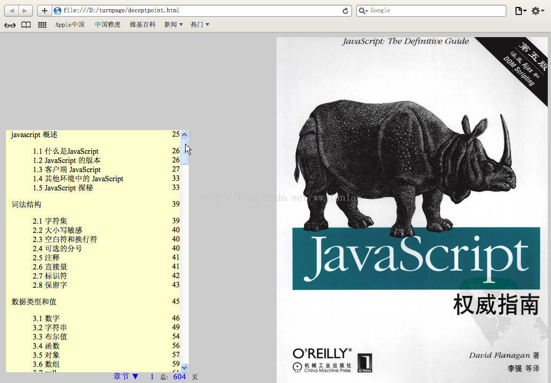551x383 pixels.
Task: Open the Apple中国 bookmark
Action: click(69, 25)
